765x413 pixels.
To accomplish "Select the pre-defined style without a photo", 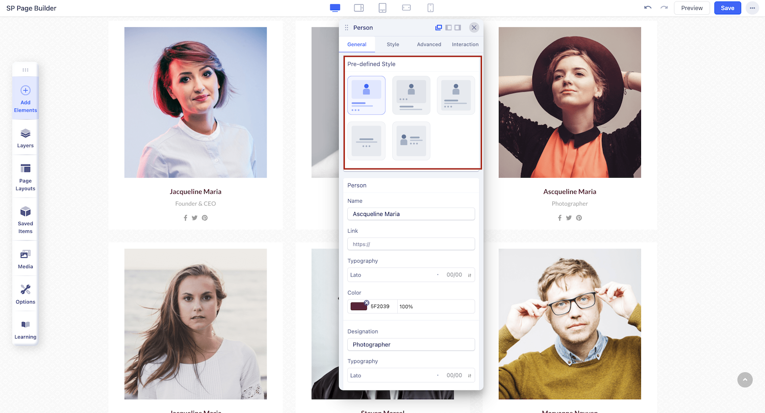I will (x=366, y=141).
